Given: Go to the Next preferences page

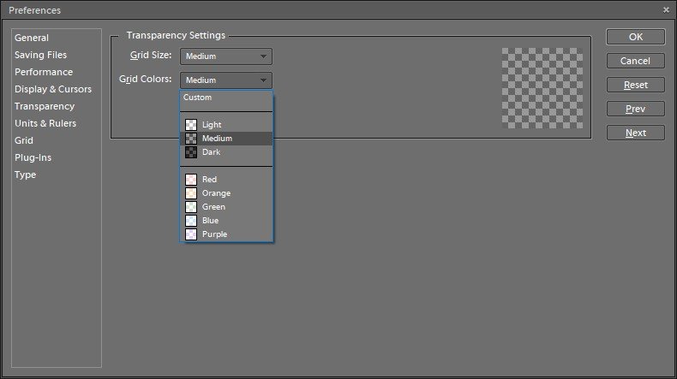Looking at the screenshot, I should (x=636, y=133).
